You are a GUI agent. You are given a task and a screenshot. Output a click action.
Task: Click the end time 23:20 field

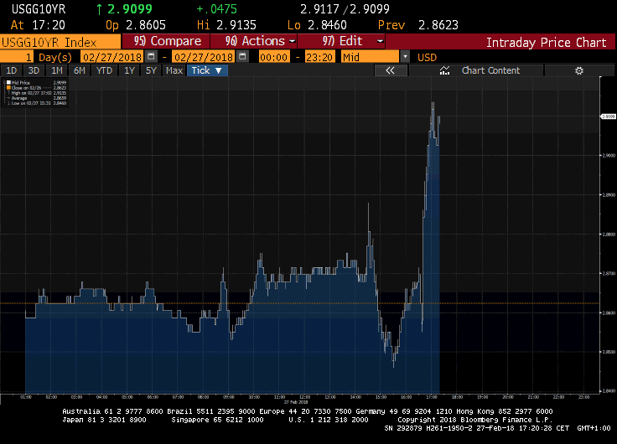point(319,57)
